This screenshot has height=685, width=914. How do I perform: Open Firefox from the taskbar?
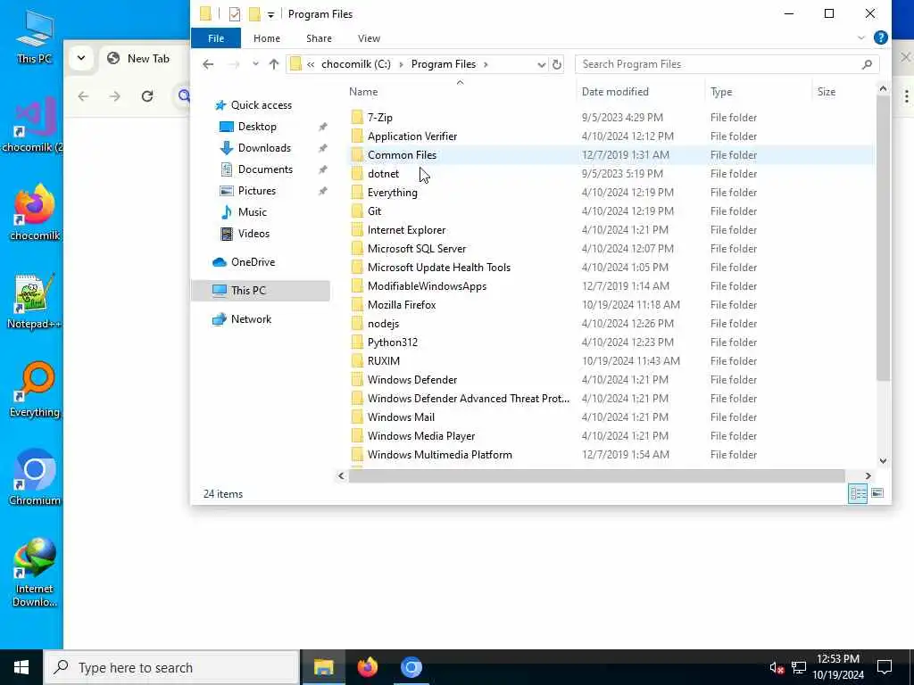[367, 667]
